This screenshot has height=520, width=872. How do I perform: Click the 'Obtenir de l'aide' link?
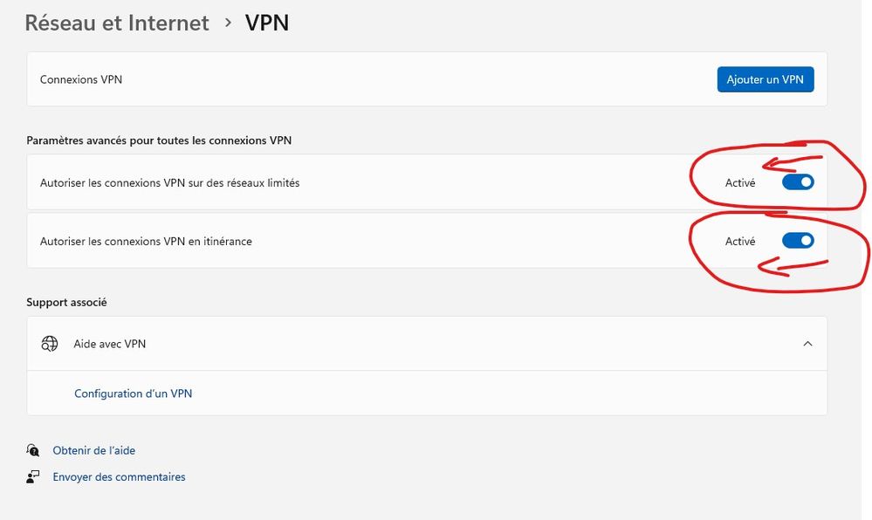pos(94,450)
